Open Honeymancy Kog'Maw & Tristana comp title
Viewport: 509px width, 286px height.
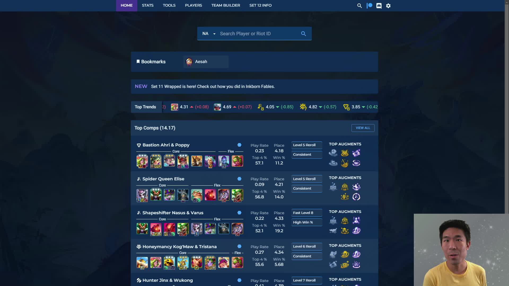179,247
